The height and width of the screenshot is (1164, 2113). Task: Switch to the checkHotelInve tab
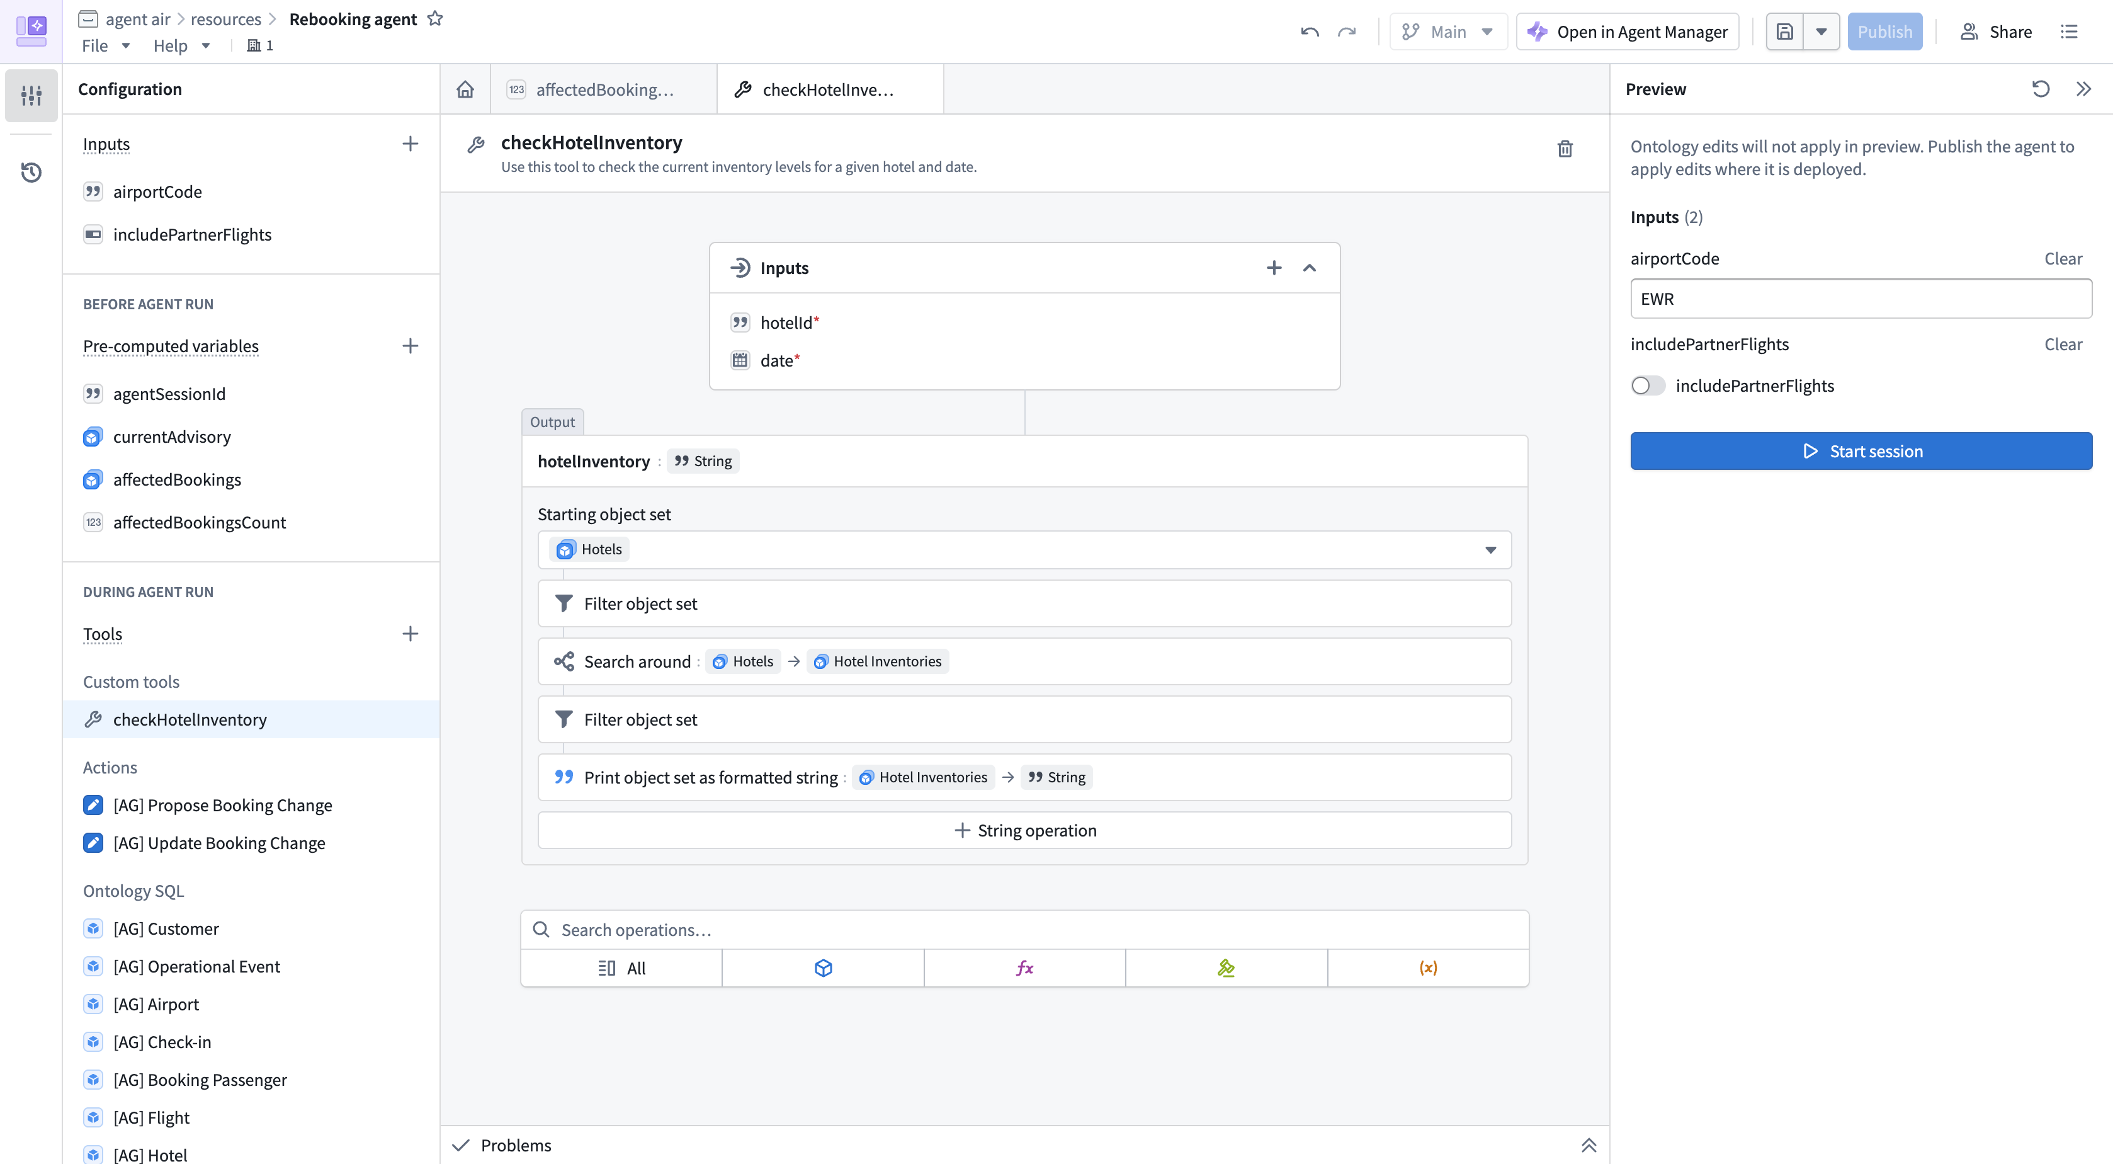click(829, 89)
